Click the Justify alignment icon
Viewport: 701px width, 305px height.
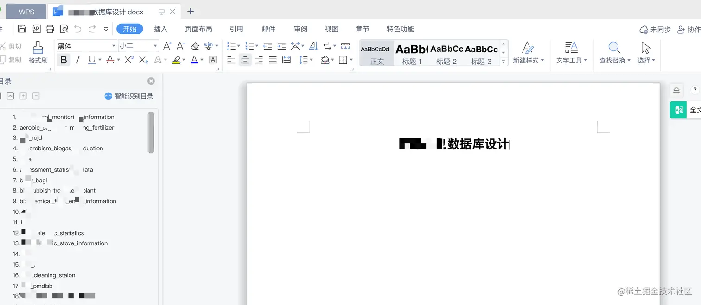pos(273,60)
